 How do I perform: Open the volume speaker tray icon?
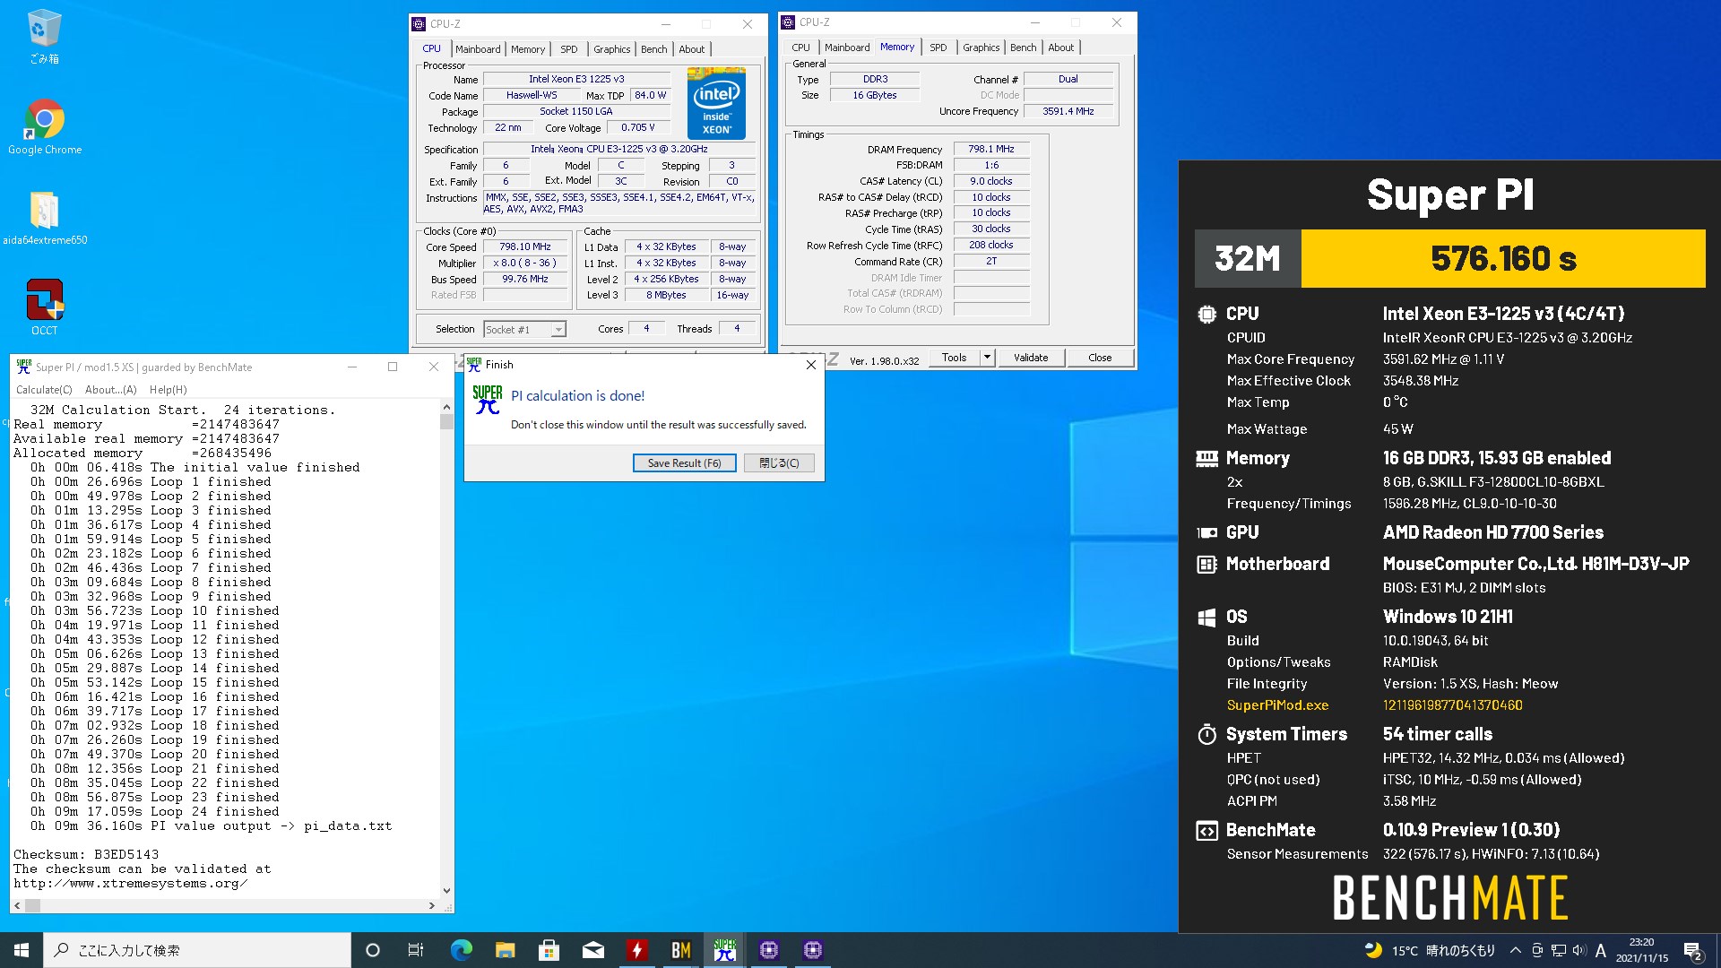pyautogui.click(x=1579, y=950)
